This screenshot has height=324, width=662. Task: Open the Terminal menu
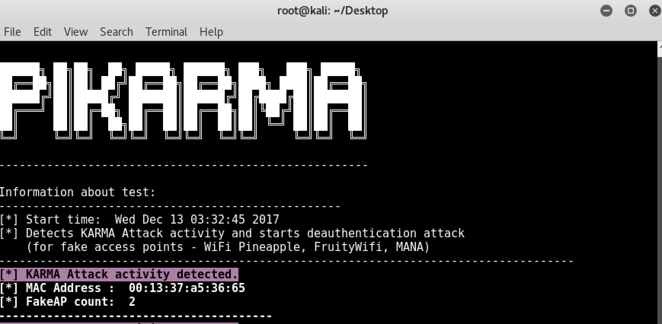166,32
